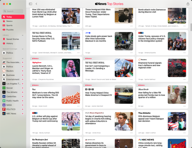
Task: Open more options for Lauren Bennett story
Action: click(x=78, y=80)
